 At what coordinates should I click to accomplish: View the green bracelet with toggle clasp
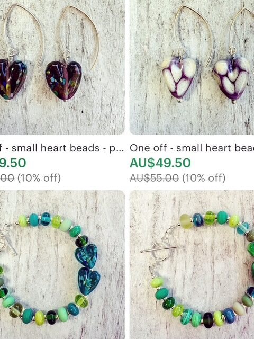pos(192,265)
